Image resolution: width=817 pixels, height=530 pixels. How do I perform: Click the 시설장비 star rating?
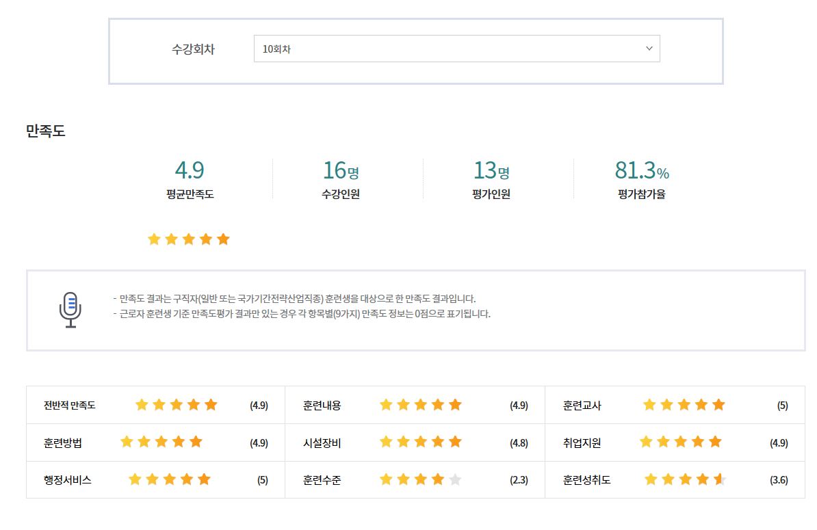pos(421,442)
